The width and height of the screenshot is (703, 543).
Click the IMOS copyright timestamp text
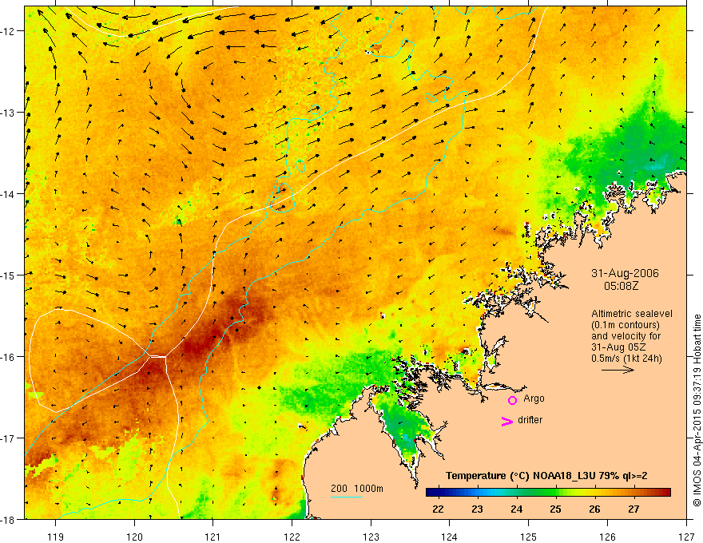tap(697, 410)
